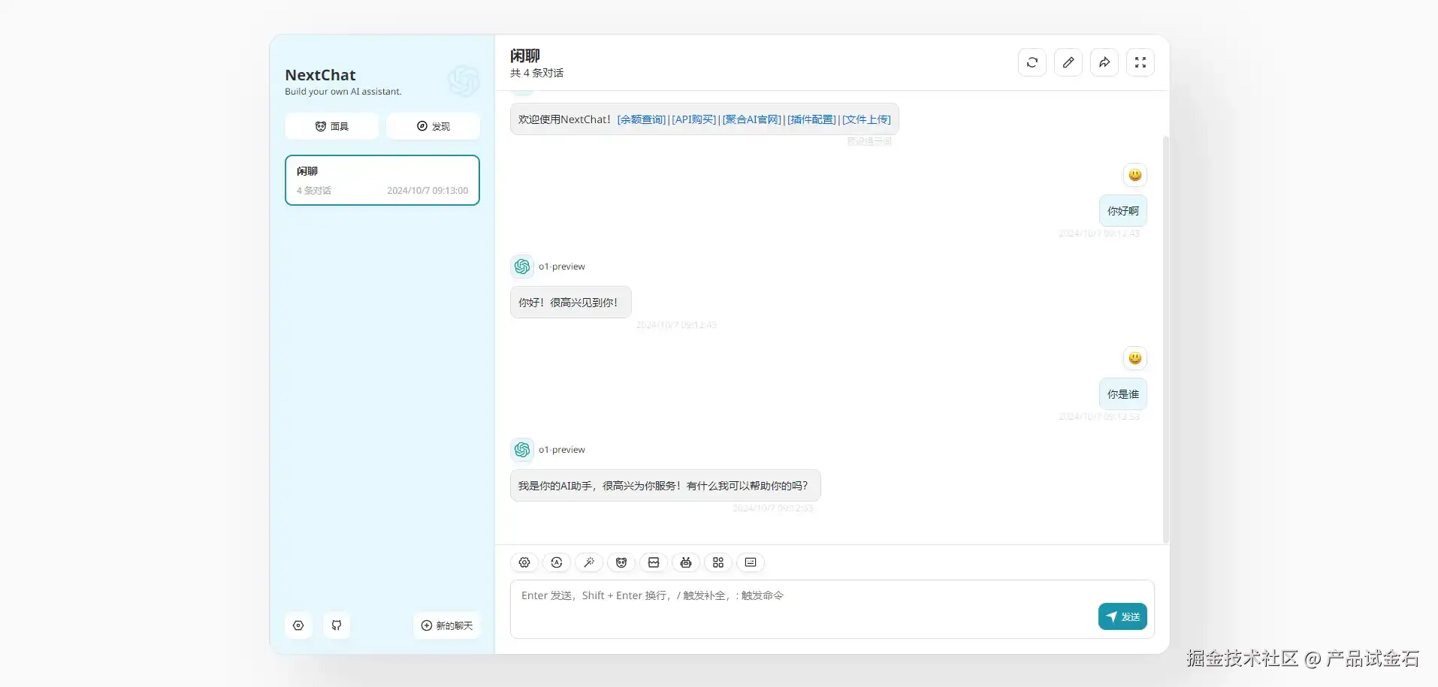Open plugins with the four-squares icon
This screenshot has height=687, width=1438.
718,562
